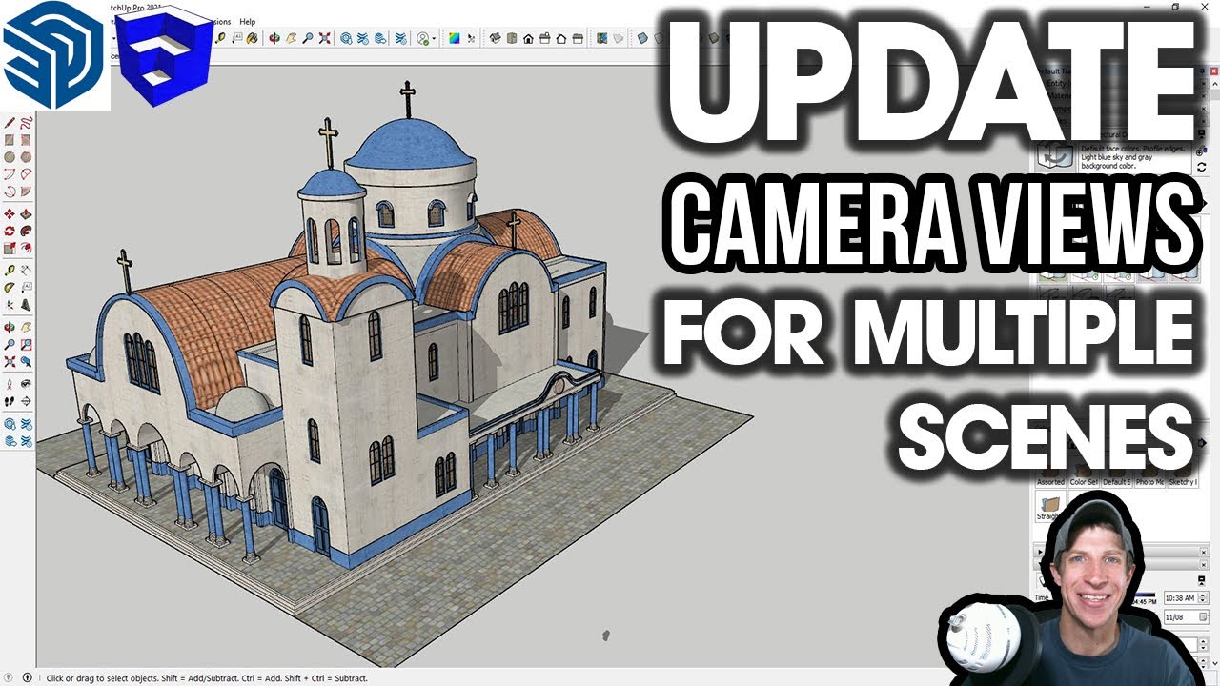This screenshot has width=1220, height=686.
Task: Select the Paint Bucket in top toolbar
Action: click(x=253, y=39)
